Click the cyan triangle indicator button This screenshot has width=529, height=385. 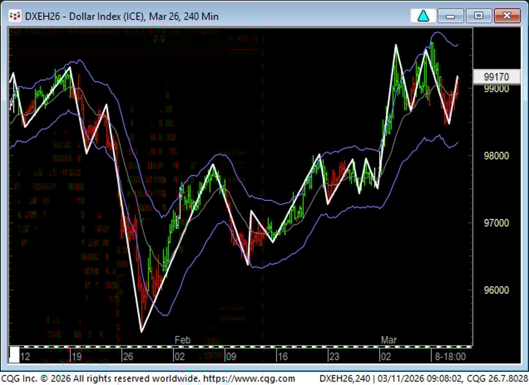coord(422,15)
